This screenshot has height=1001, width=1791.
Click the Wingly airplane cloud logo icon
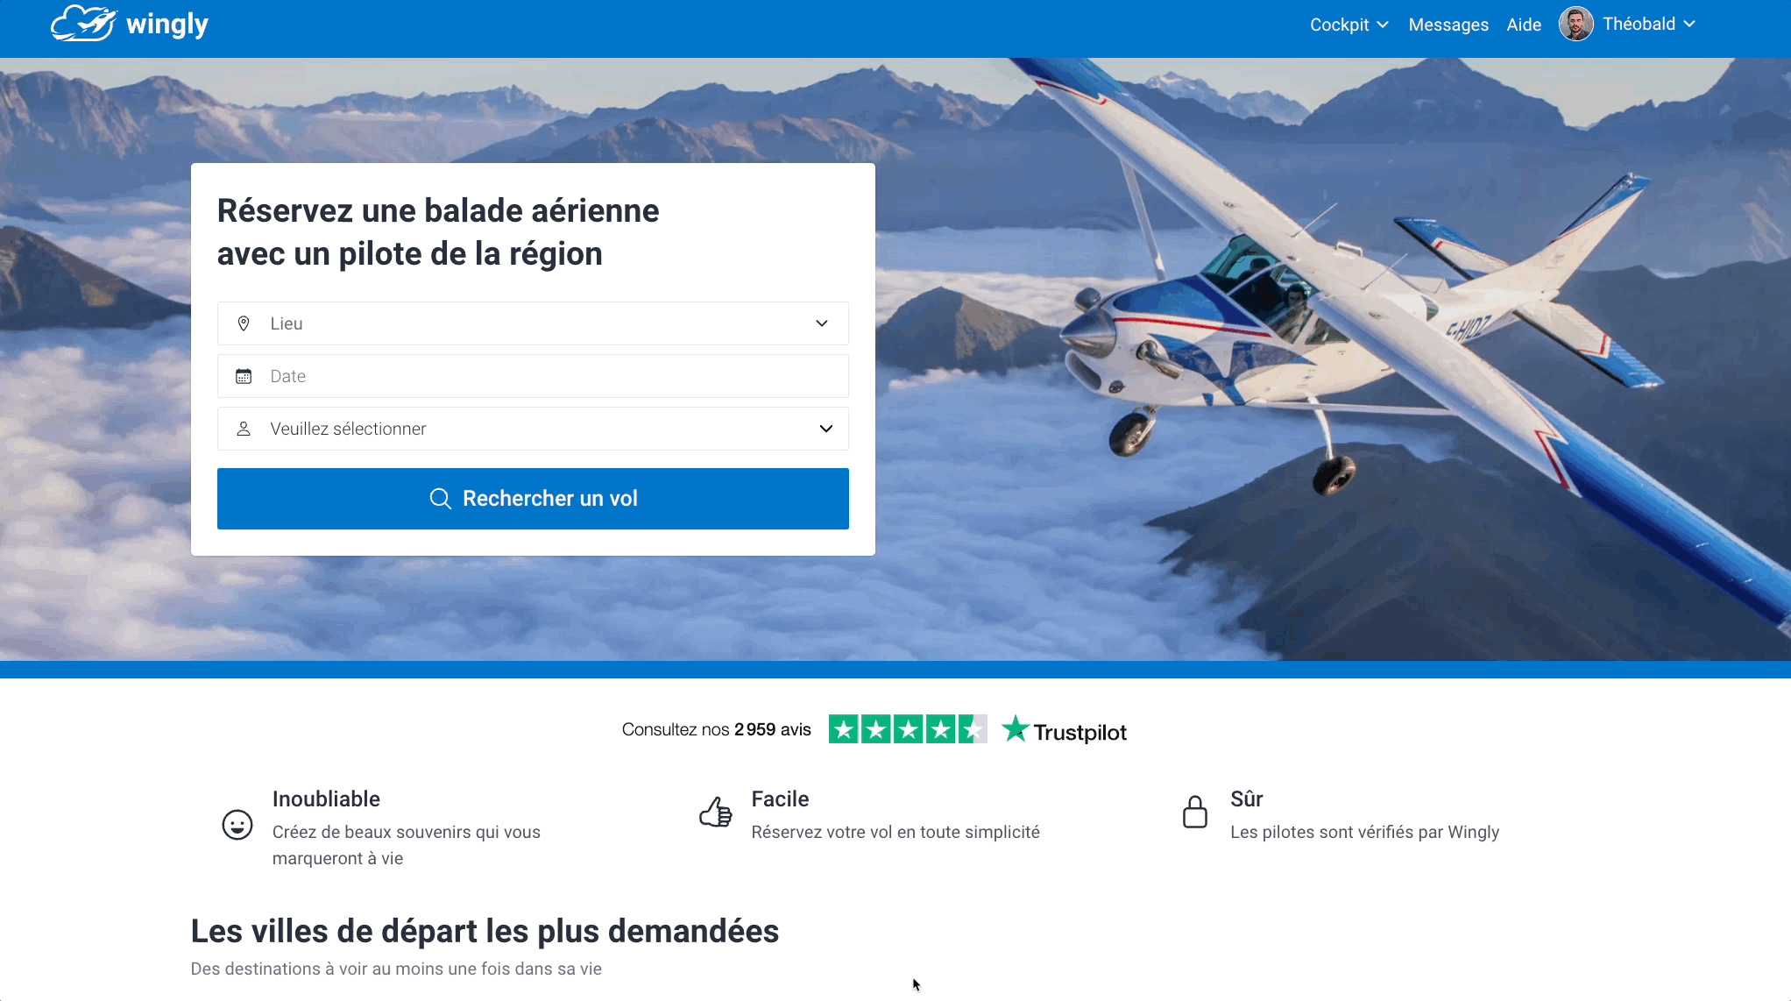tap(83, 23)
